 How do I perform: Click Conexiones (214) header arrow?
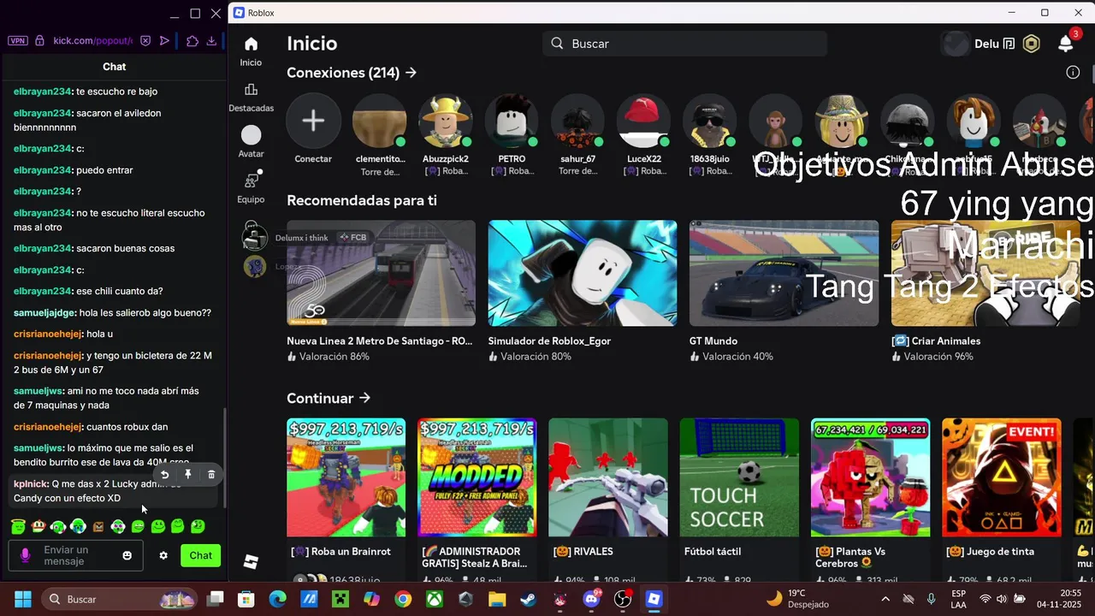coord(411,73)
